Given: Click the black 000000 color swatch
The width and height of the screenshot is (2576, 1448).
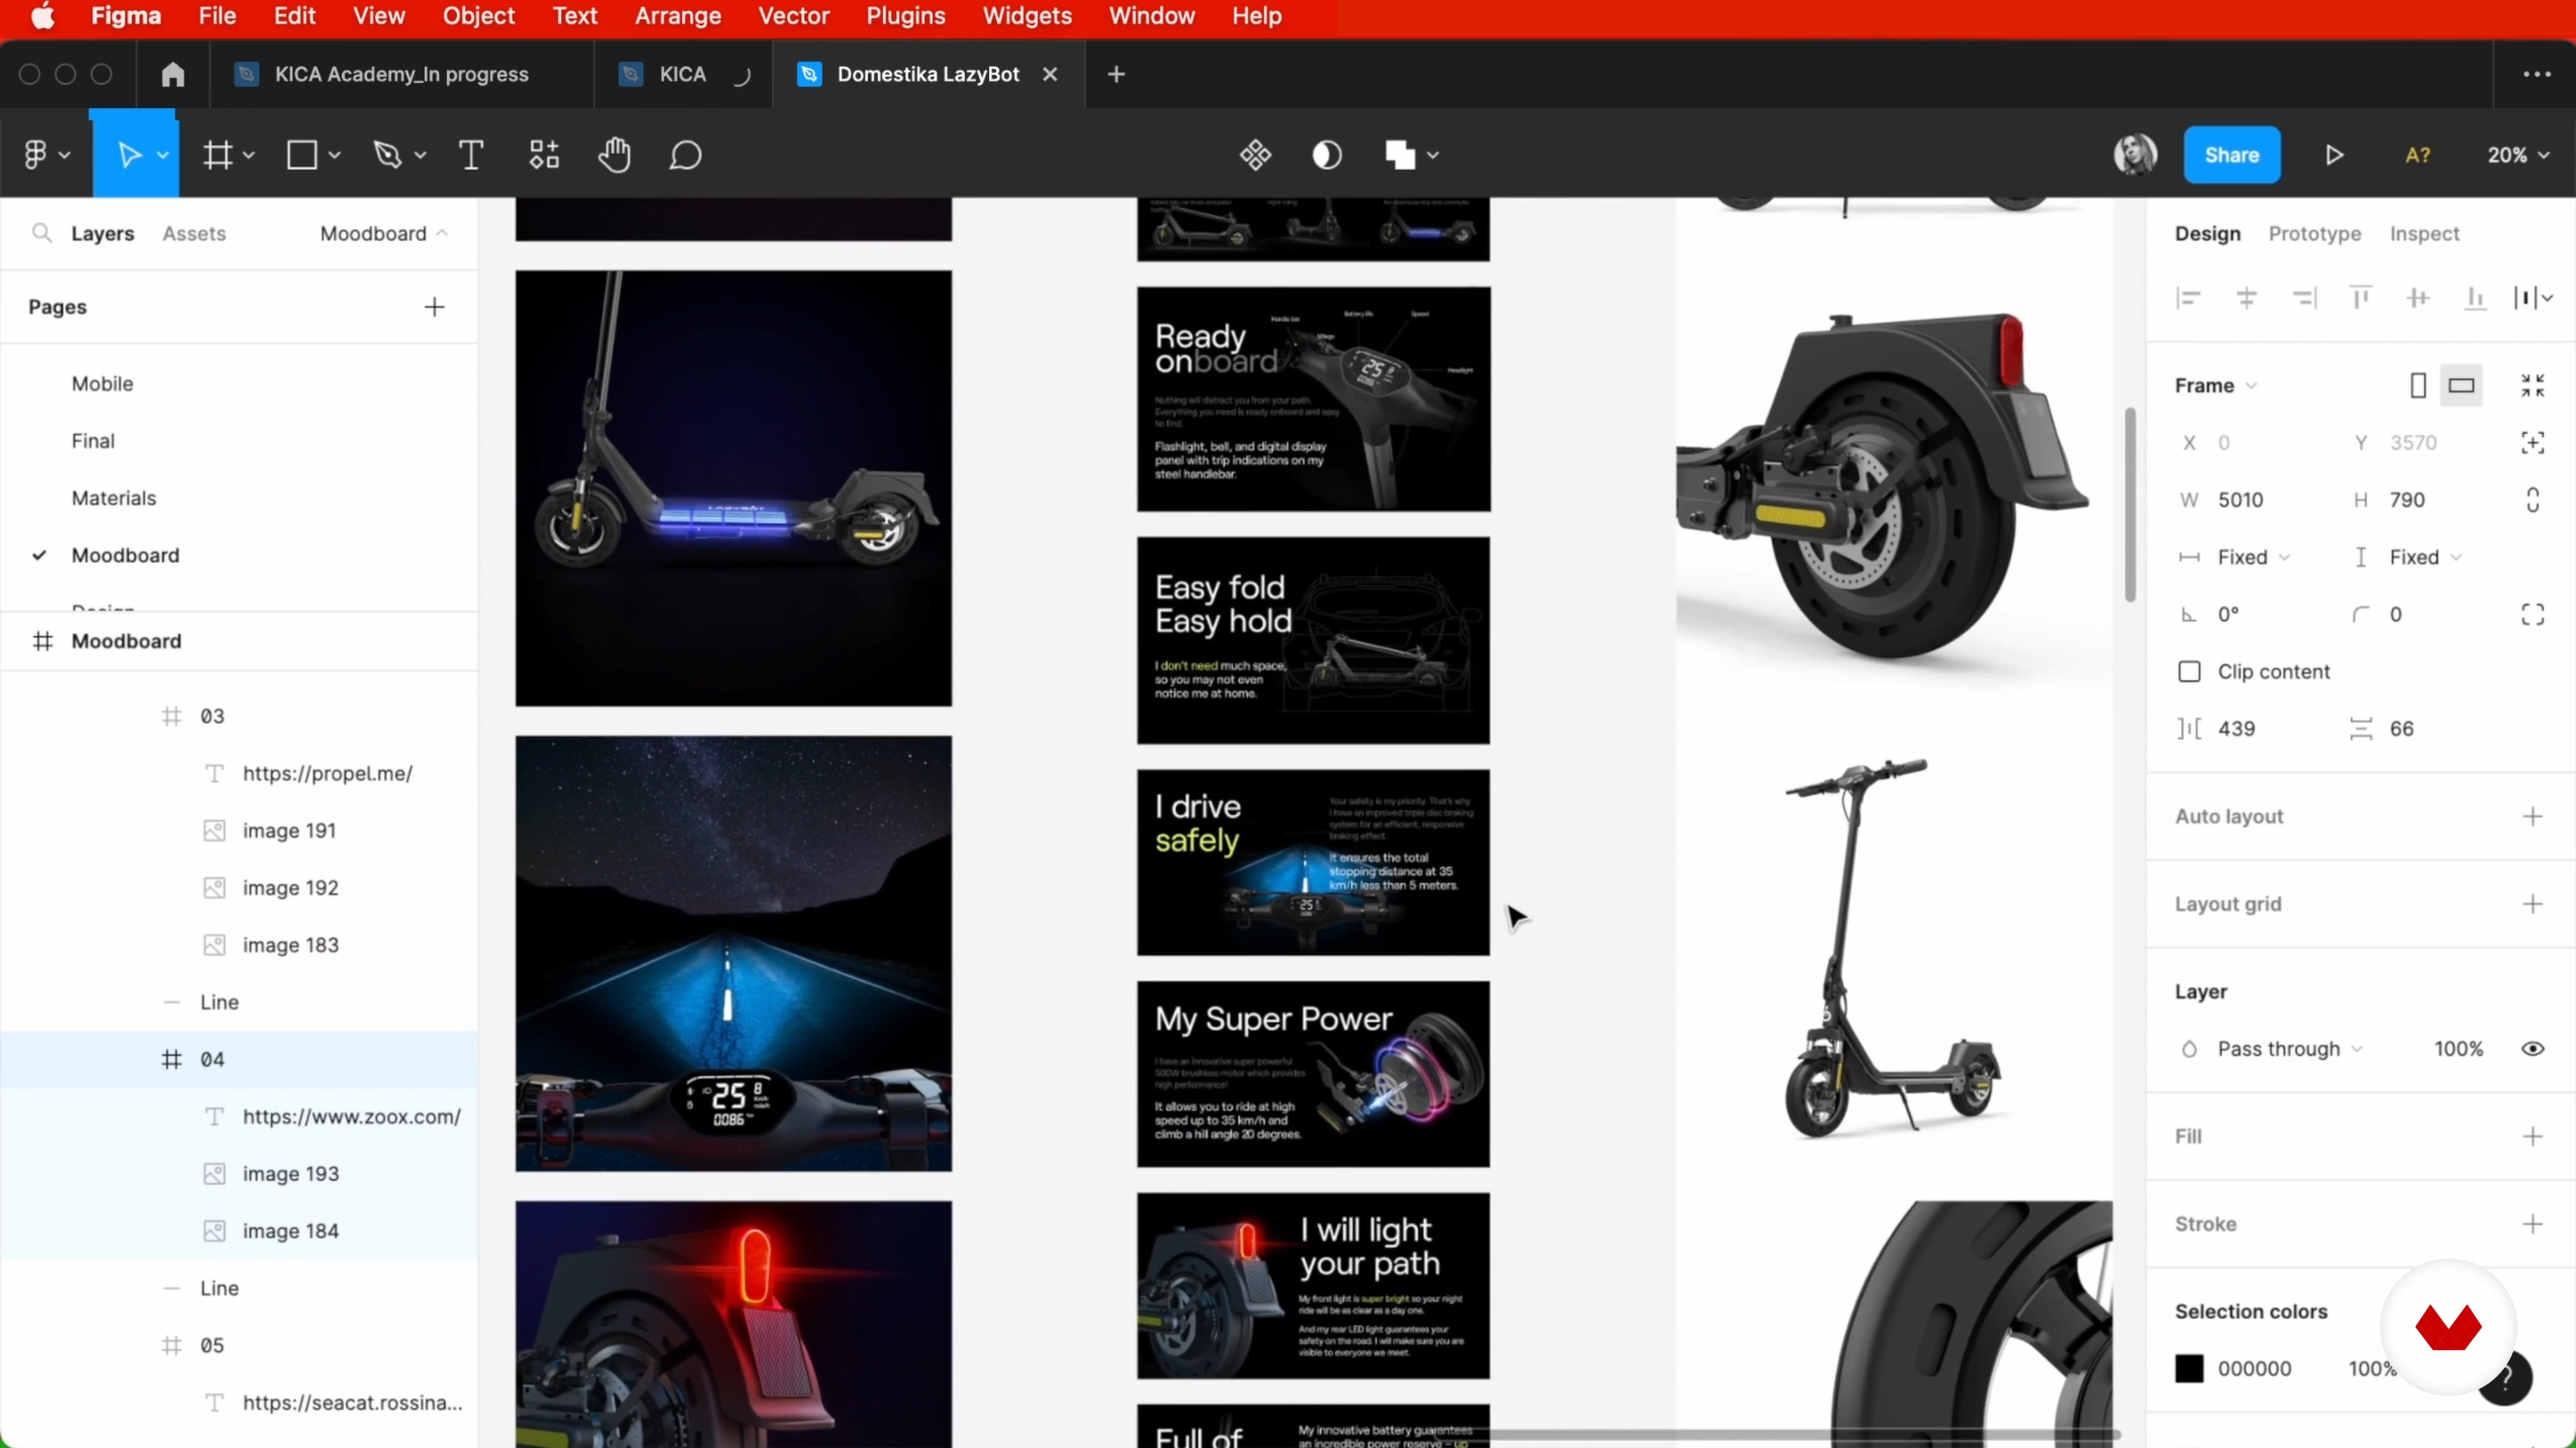Looking at the screenshot, I should [x=2189, y=1368].
